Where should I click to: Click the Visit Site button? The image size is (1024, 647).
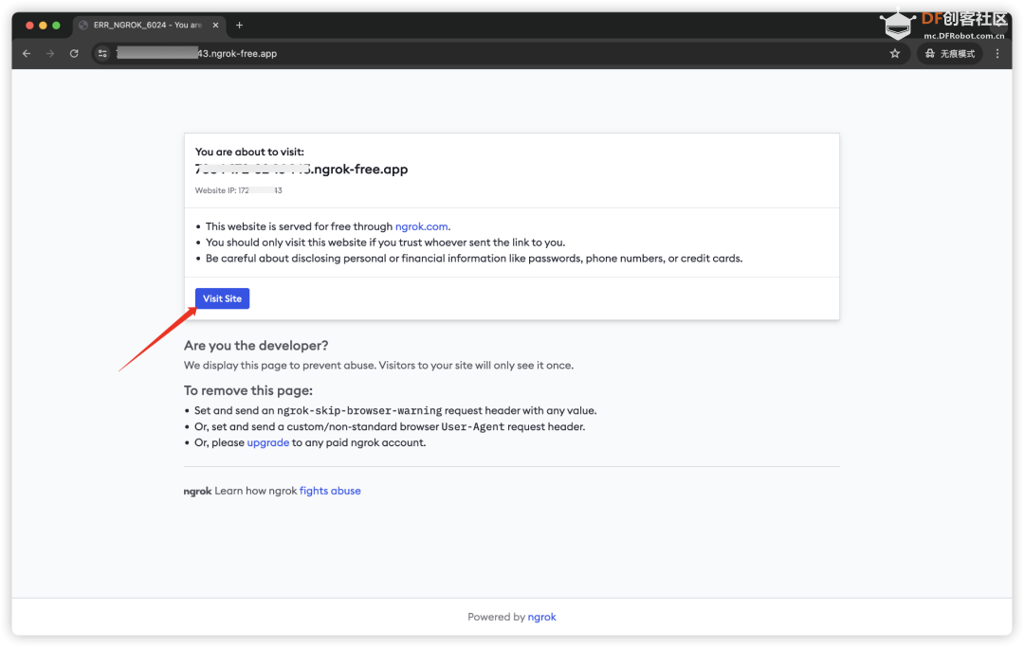[x=222, y=298]
